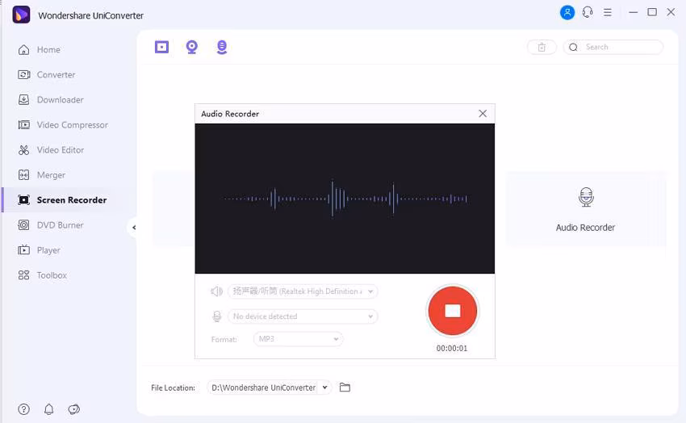Image resolution: width=686 pixels, height=423 pixels.
Task: Open the DVD Burner section
Action: pyautogui.click(x=51, y=225)
